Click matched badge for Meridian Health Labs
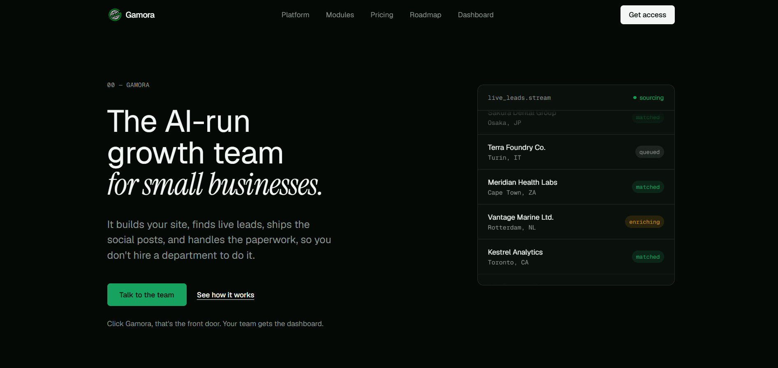The width and height of the screenshot is (778, 368). [648, 187]
